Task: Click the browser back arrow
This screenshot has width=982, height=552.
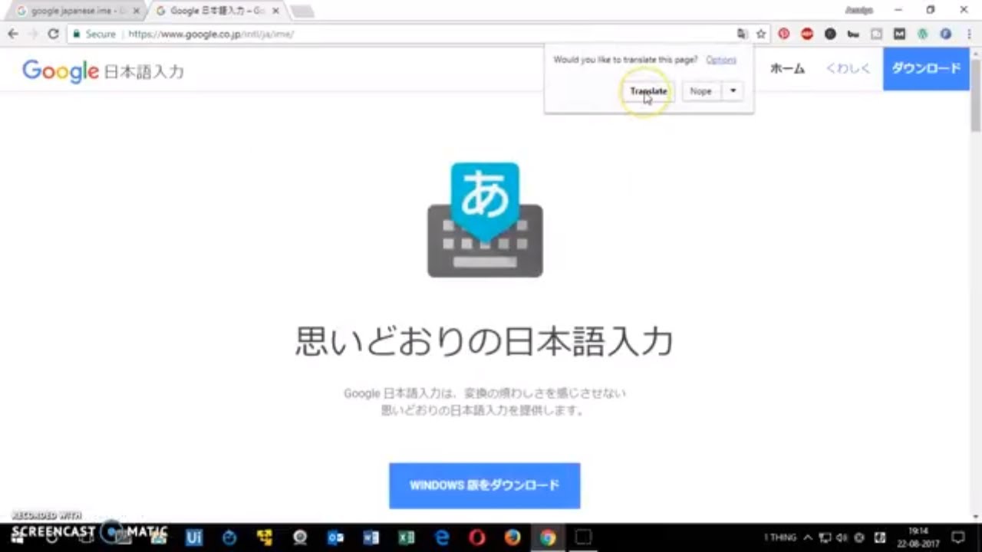Action: point(13,34)
